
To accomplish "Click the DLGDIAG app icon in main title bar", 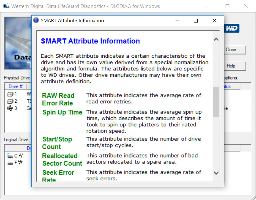I will (7, 6).
